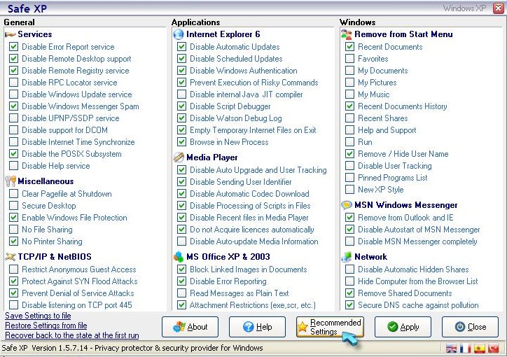Click the Miscellaneous tools icon

tap(11, 181)
